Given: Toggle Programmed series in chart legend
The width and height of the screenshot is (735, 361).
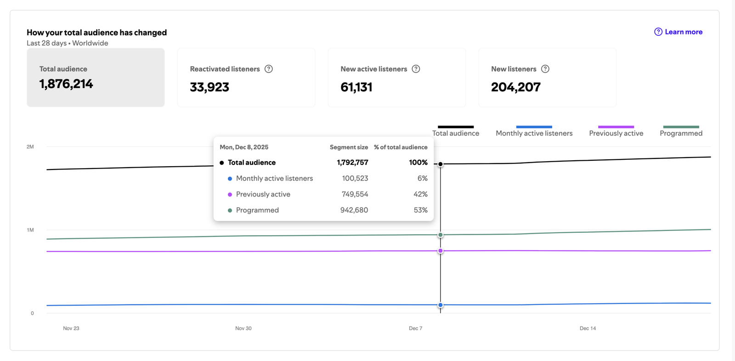Looking at the screenshot, I should 681,133.
